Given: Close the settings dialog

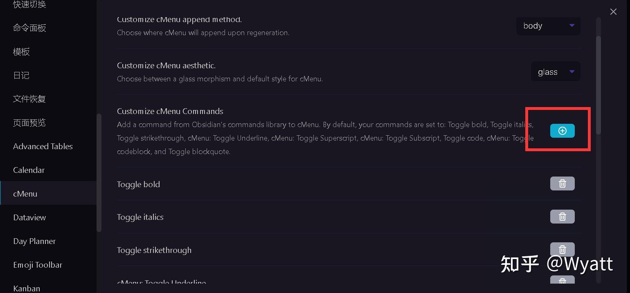Looking at the screenshot, I should pos(613,12).
